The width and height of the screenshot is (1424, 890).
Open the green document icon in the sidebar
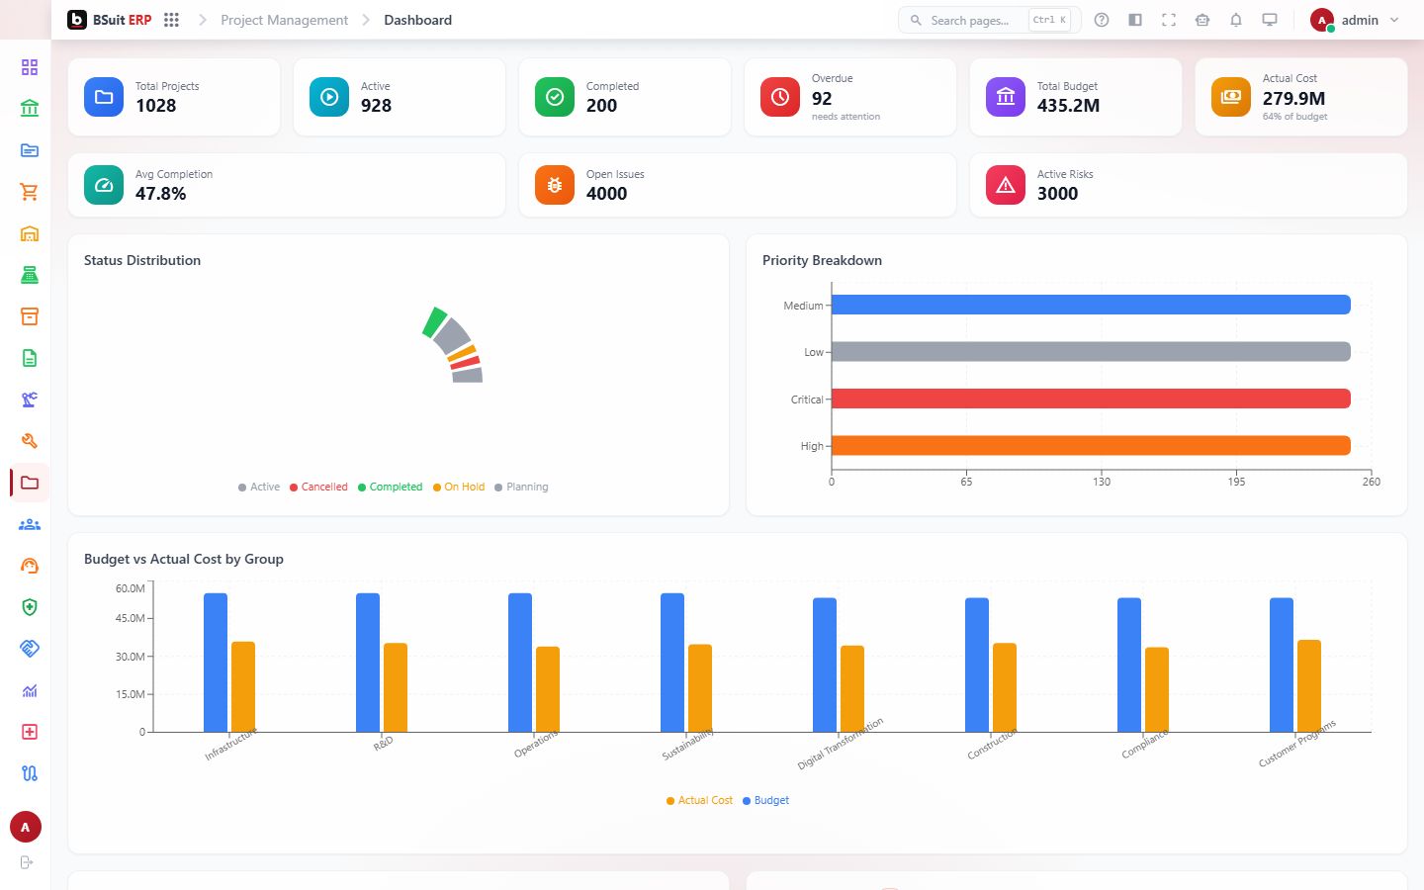[x=30, y=358]
